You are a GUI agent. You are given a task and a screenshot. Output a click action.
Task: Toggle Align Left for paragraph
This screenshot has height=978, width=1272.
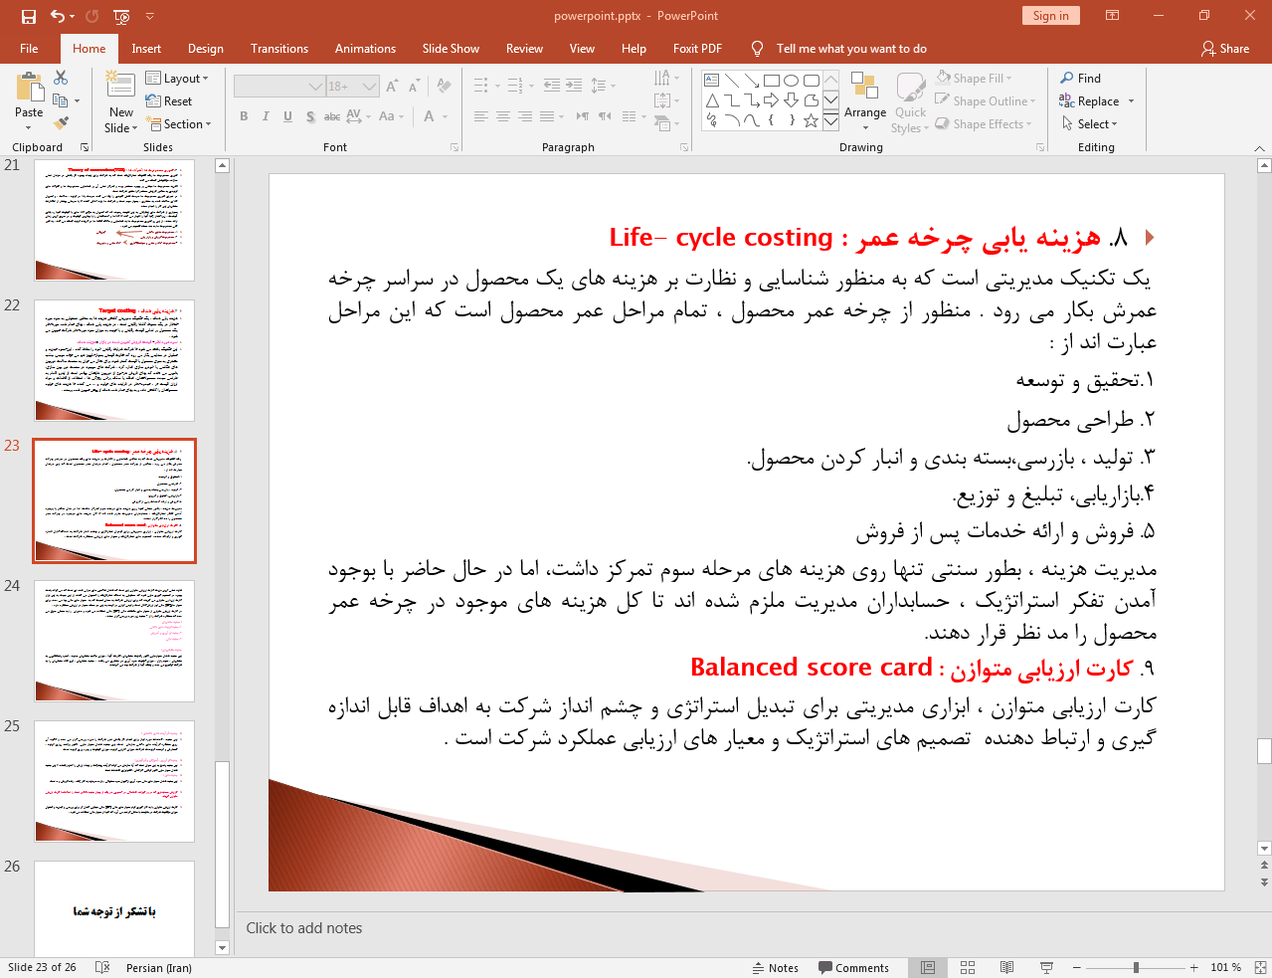pyautogui.click(x=481, y=116)
